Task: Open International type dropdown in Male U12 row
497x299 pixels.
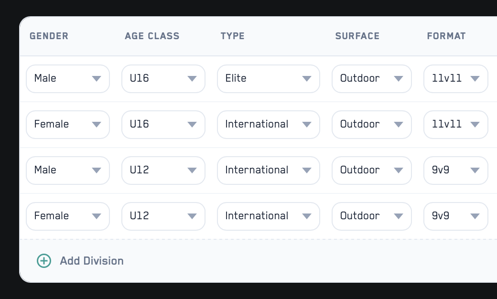Action: coord(269,171)
